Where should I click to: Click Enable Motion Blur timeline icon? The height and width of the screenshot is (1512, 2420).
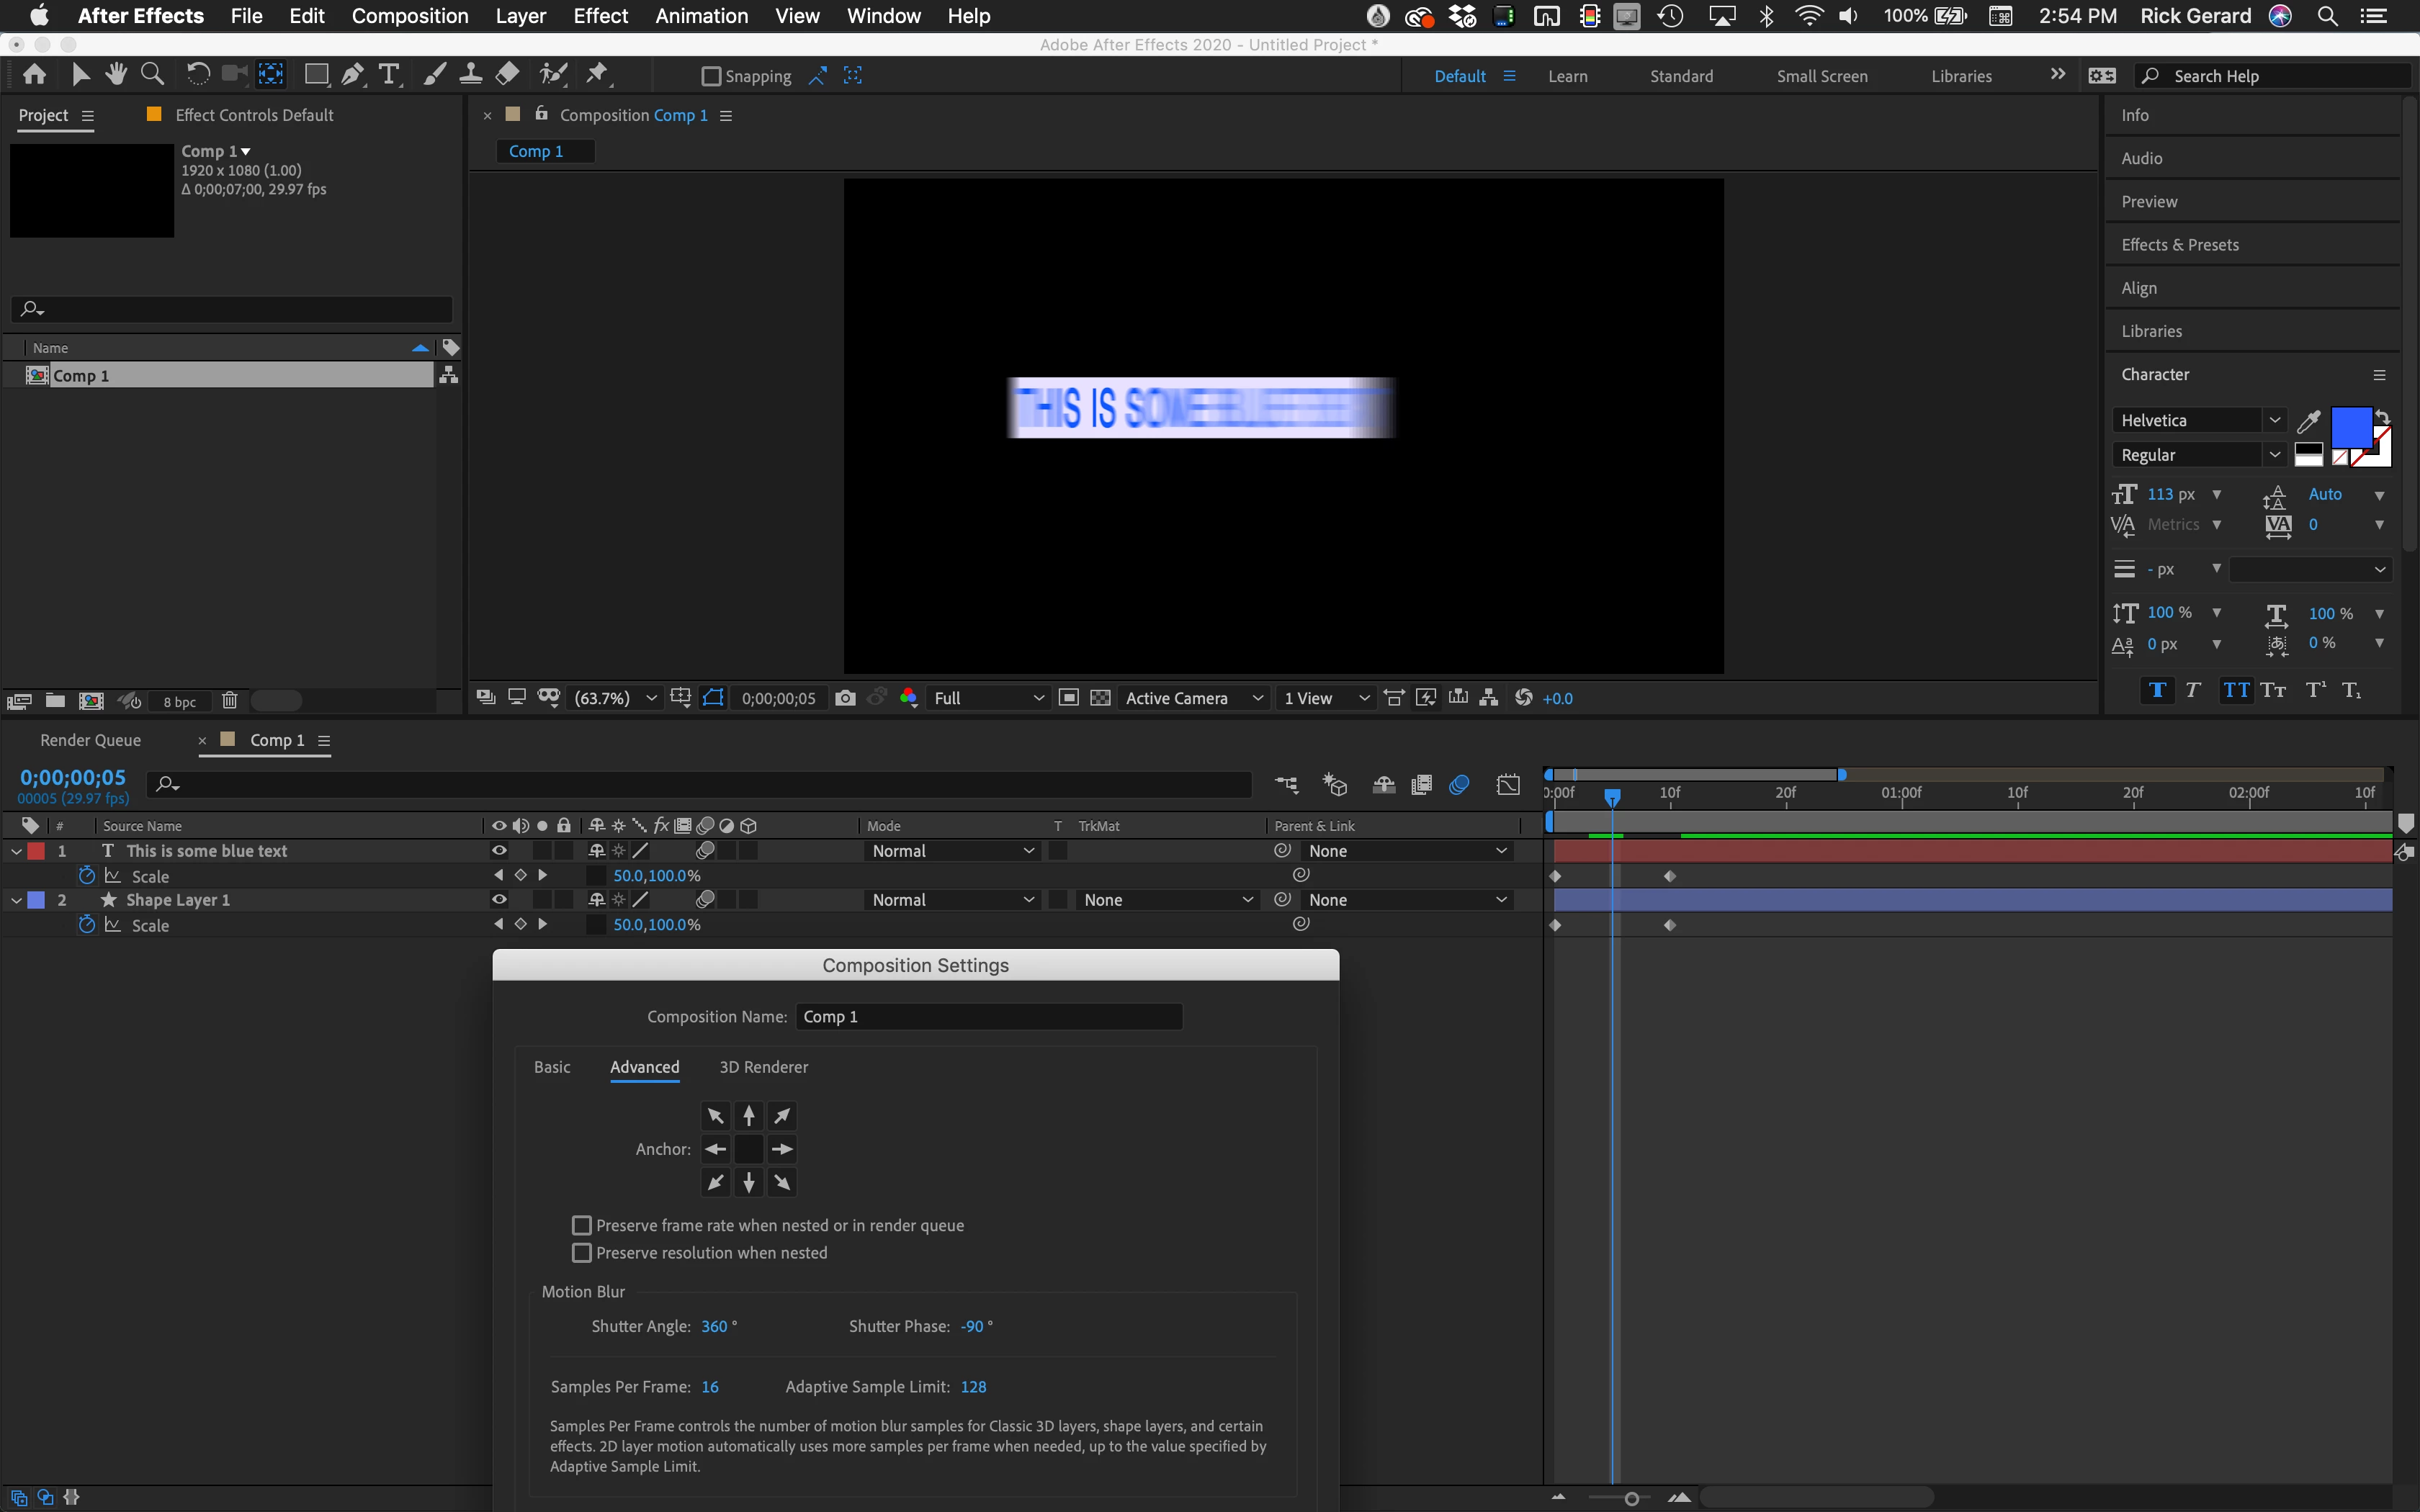(x=1459, y=785)
